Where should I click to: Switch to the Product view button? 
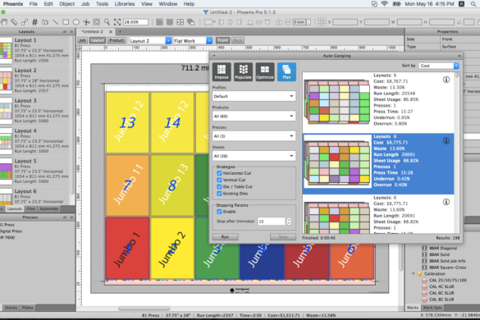pos(117,40)
